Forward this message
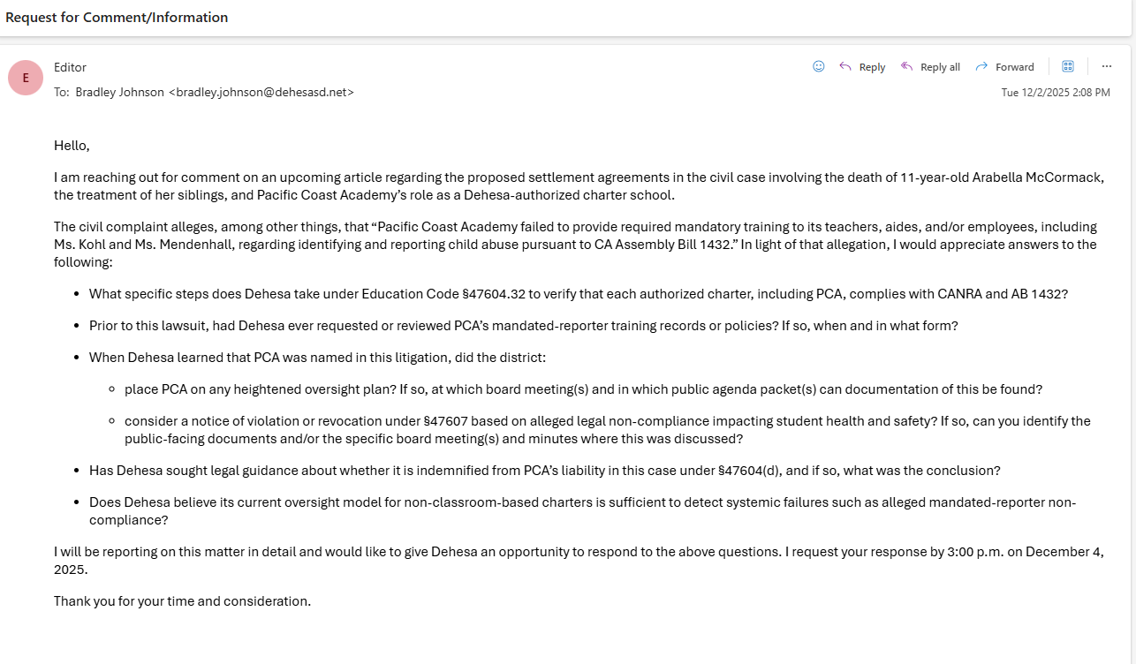The height and width of the screenshot is (664, 1136). (x=1013, y=66)
